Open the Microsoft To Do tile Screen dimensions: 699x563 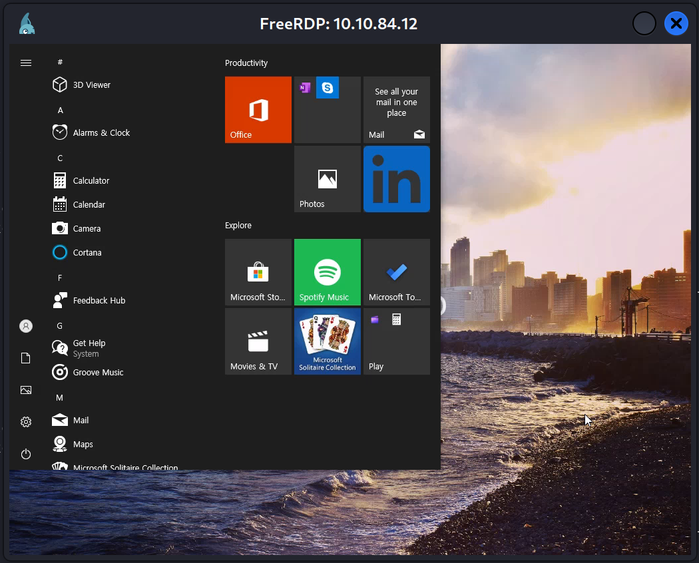pyautogui.click(x=397, y=272)
